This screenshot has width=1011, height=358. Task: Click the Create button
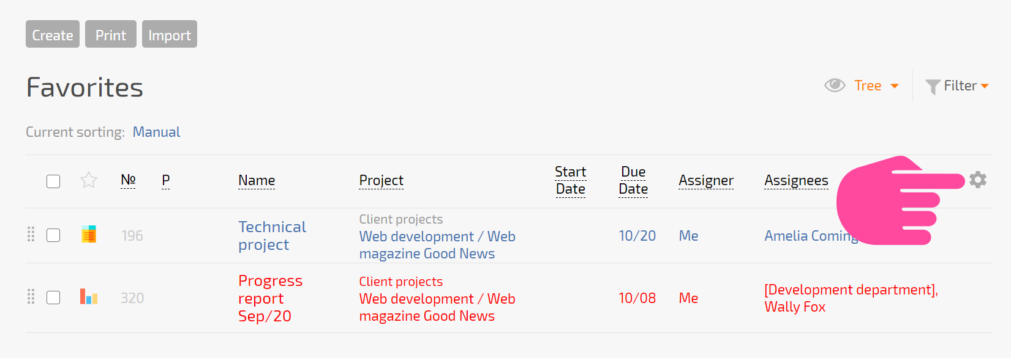(53, 34)
